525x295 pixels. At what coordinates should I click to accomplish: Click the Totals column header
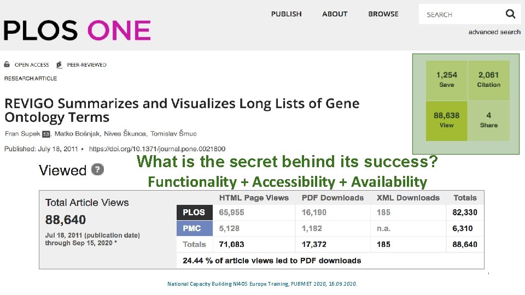[x=465, y=198]
